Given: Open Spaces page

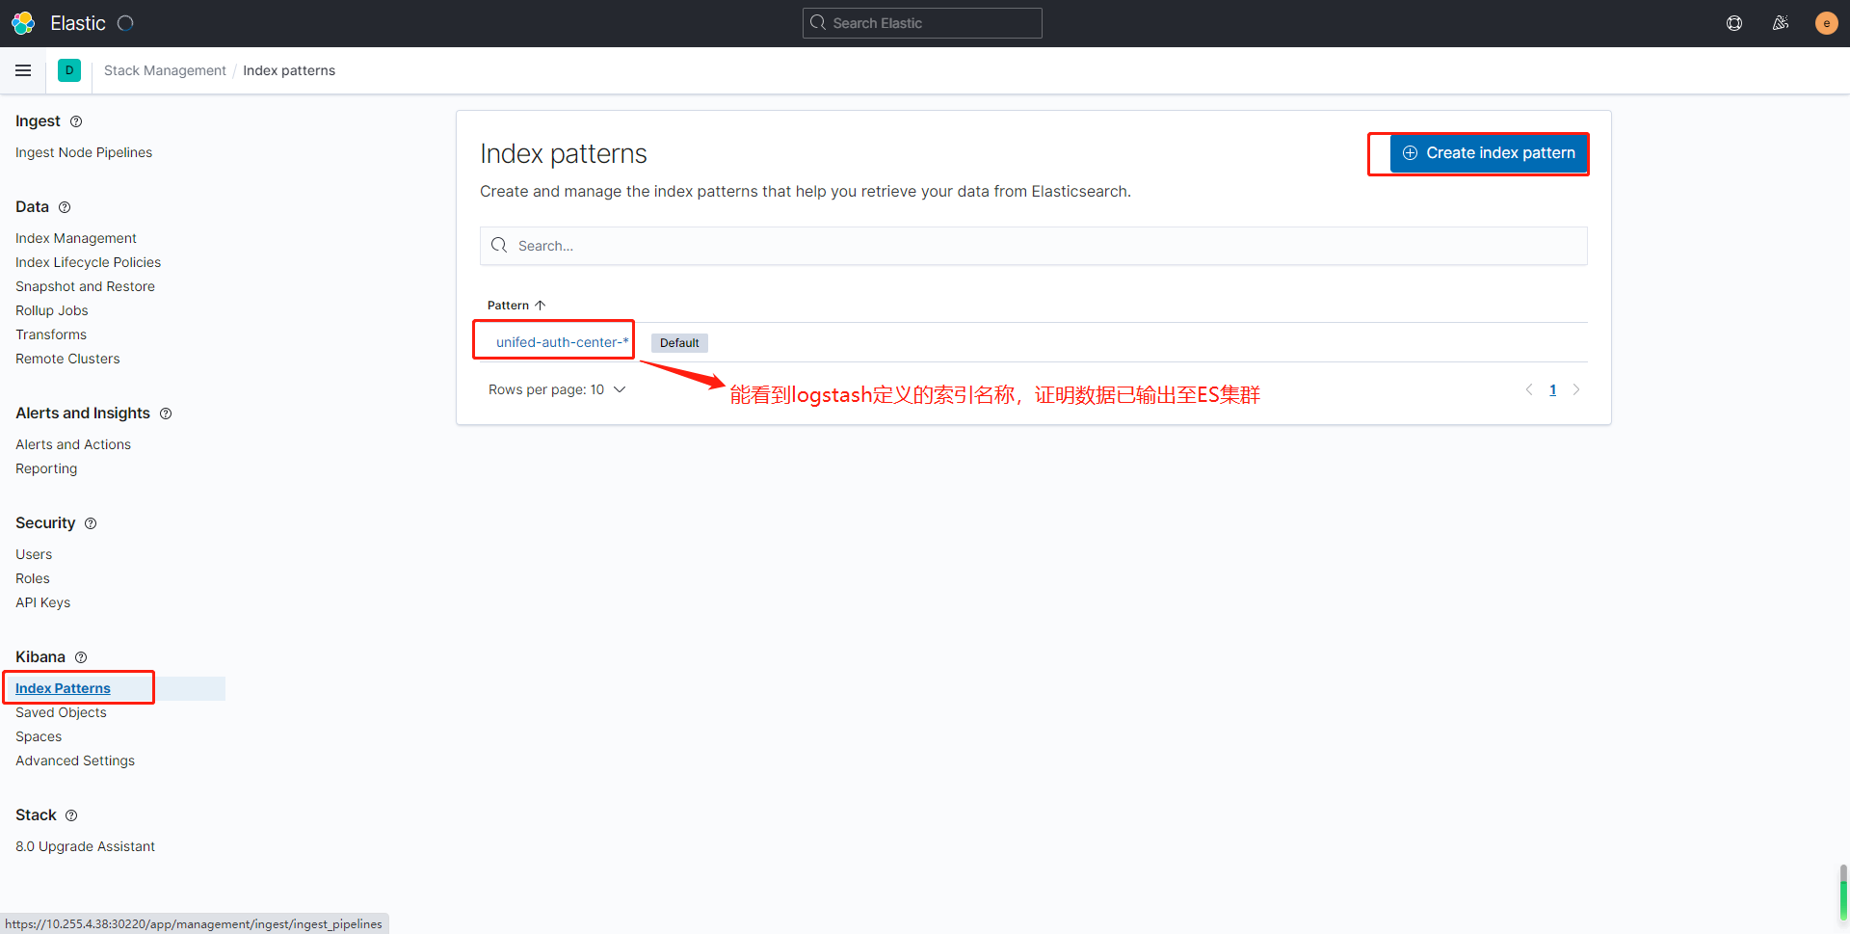Looking at the screenshot, I should pos(39,736).
